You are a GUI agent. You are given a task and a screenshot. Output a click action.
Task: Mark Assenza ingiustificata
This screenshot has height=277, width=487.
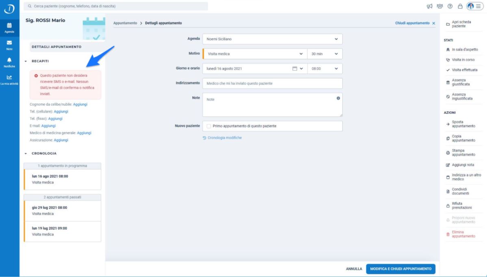click(460, 97)
